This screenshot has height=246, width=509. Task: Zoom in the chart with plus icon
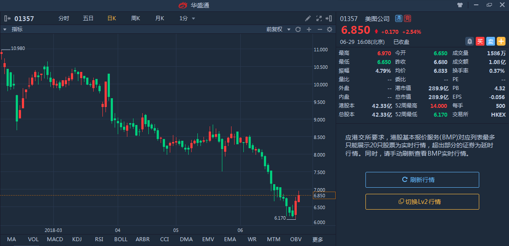click(x=309, y=29)
